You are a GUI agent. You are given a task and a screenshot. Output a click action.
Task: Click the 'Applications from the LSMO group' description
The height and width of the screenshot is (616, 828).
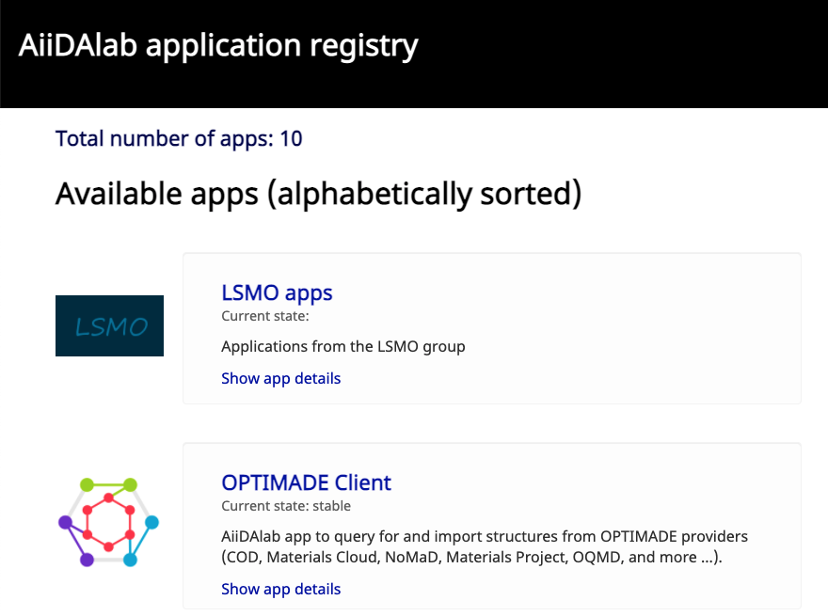tap(343, 347)
